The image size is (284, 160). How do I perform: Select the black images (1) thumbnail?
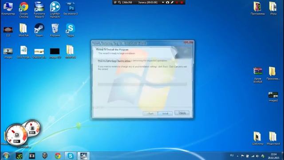point(55,53)
